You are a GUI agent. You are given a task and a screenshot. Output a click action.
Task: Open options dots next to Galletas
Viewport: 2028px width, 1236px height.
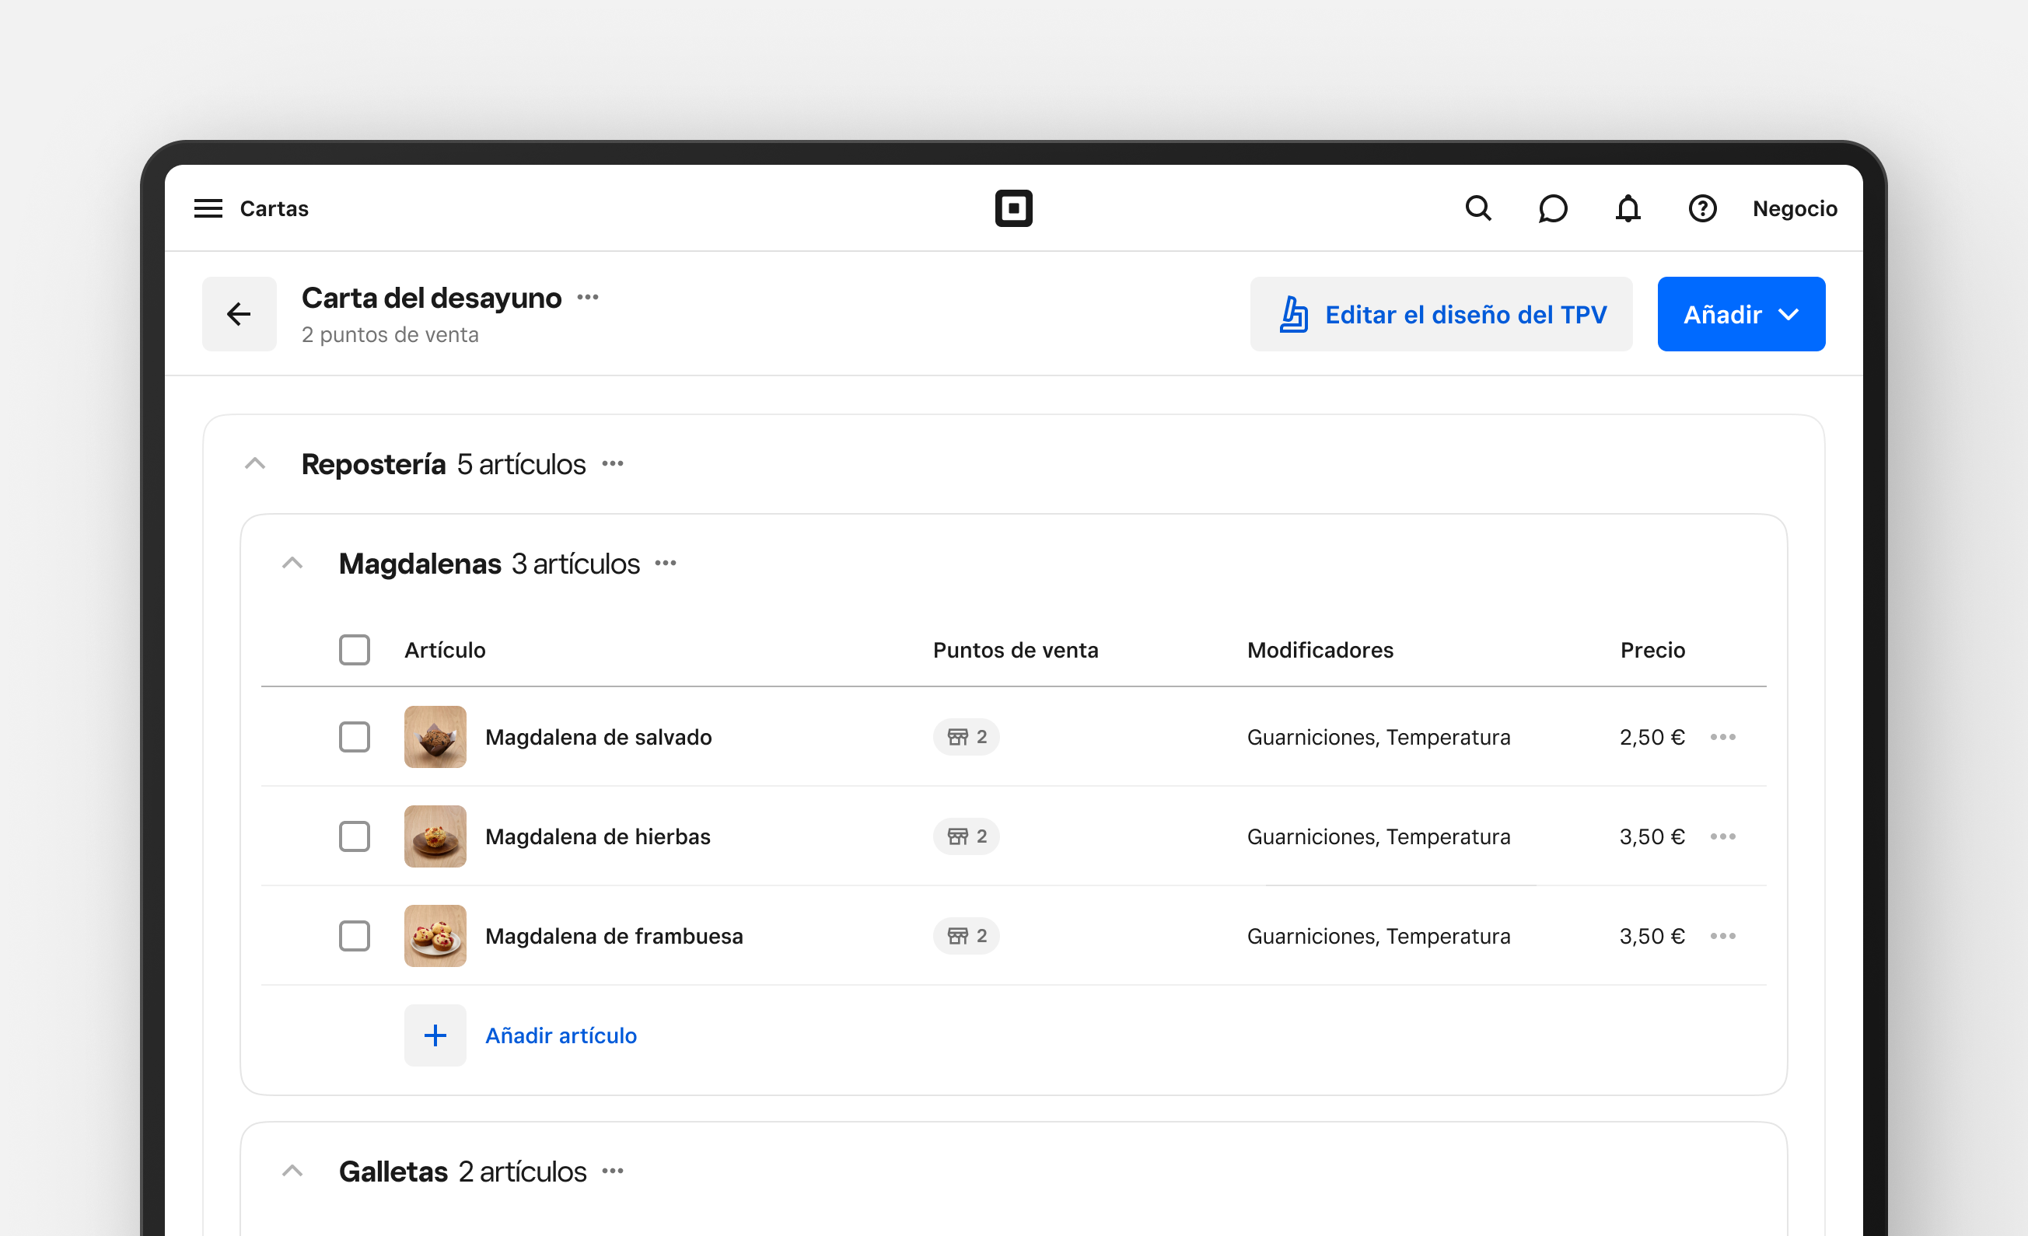(612, 1171)
